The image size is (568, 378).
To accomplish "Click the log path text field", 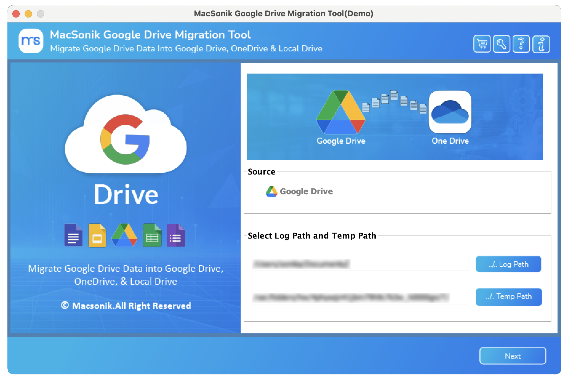I will coord(360,264).
